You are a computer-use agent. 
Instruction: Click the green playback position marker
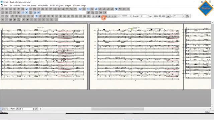coord(131,29)
